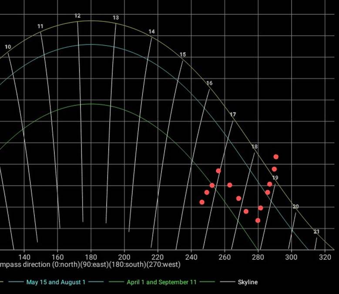Screen dimensions: 339x294
Task: Click the hour 18 label
Action: (255, 147)
